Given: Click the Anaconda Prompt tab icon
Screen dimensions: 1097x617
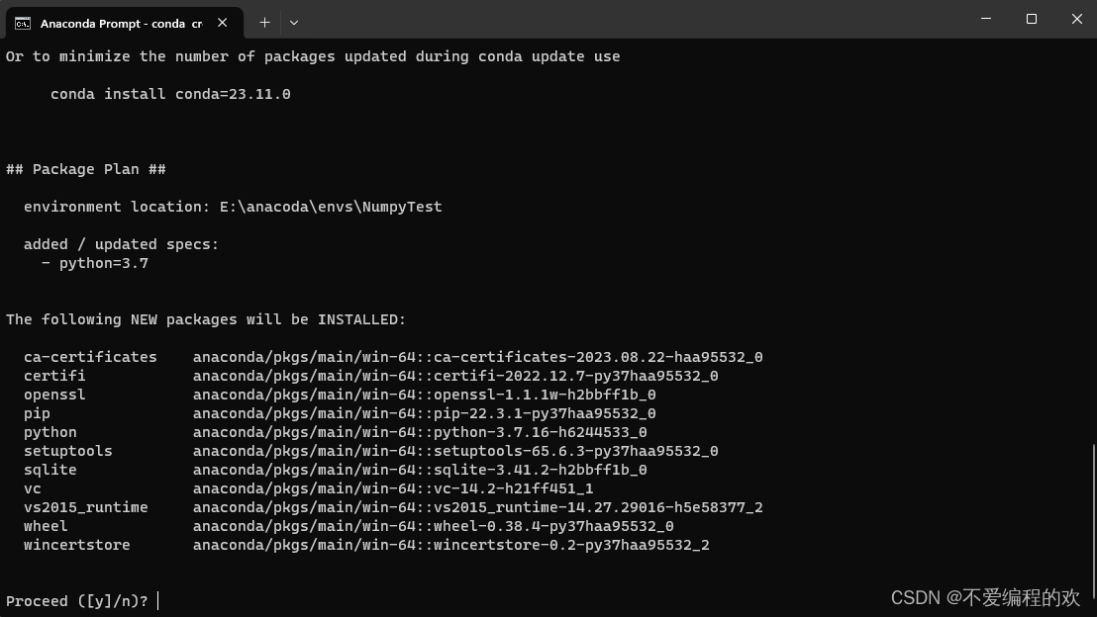Looking at the screenshot, I should coord(23,23).
